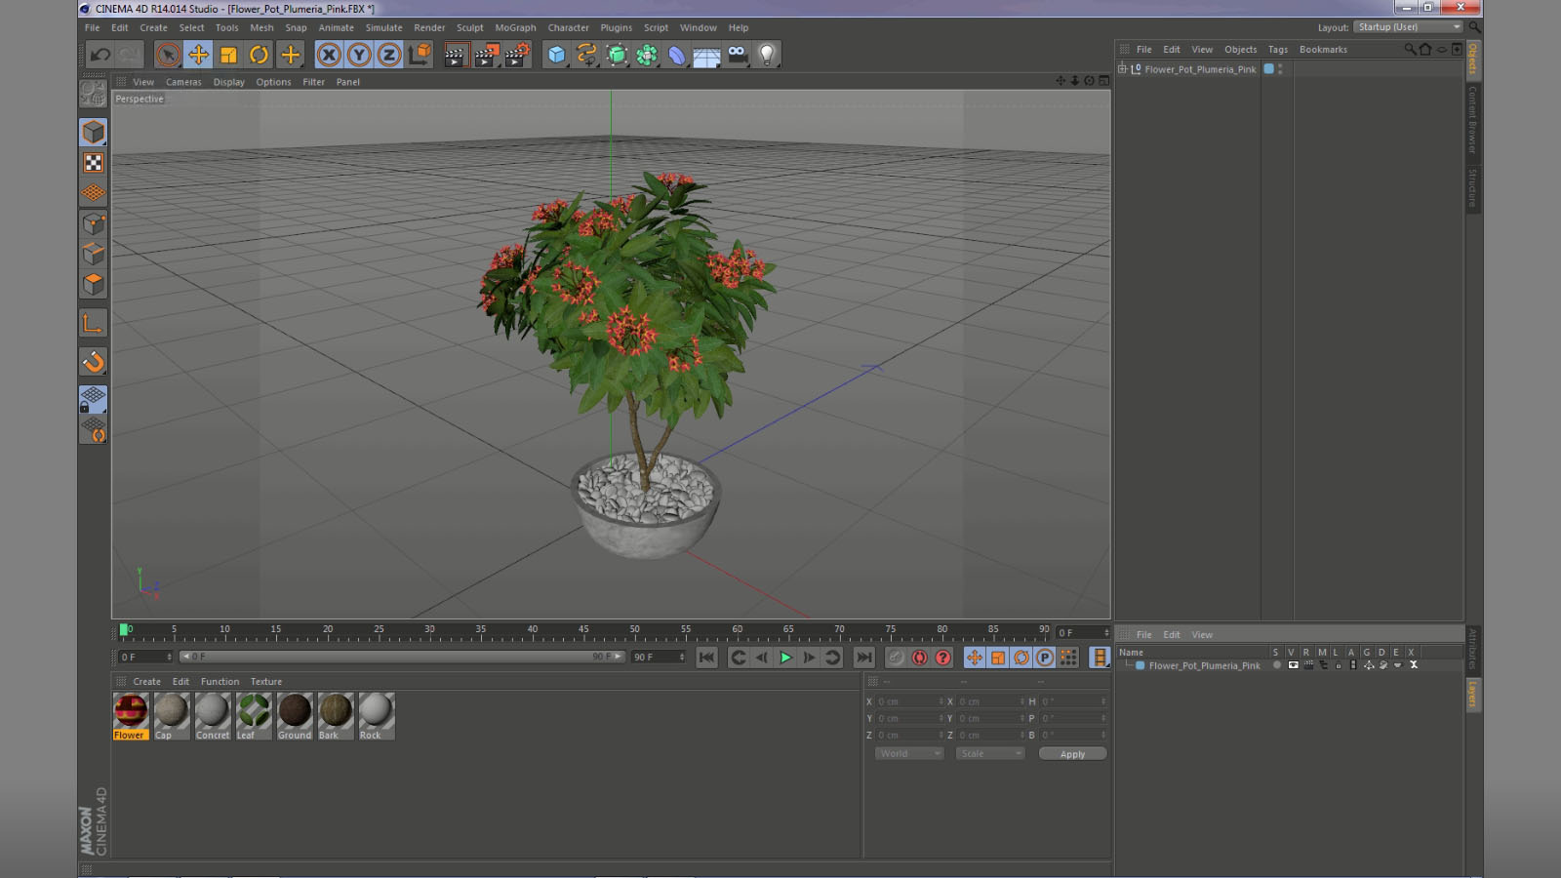
Task: Open Bookmarks in Object Manager
Action: (1323, 49)
